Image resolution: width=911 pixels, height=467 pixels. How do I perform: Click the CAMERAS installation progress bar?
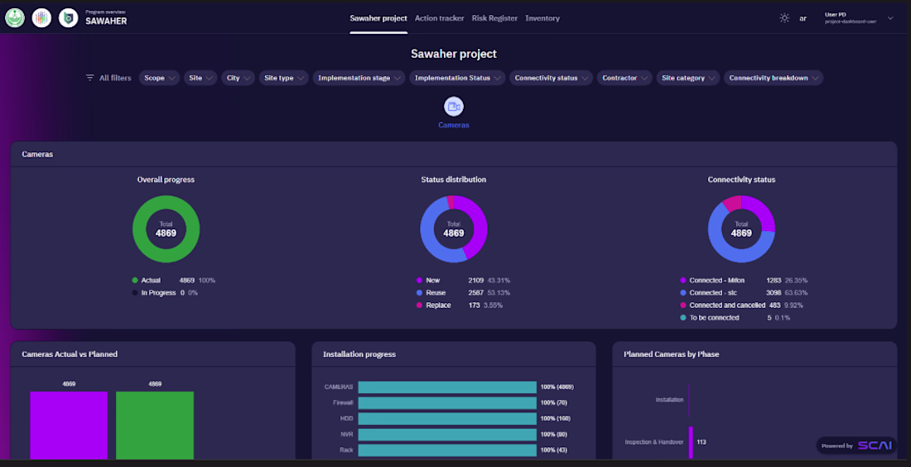[x=446, y=387]
